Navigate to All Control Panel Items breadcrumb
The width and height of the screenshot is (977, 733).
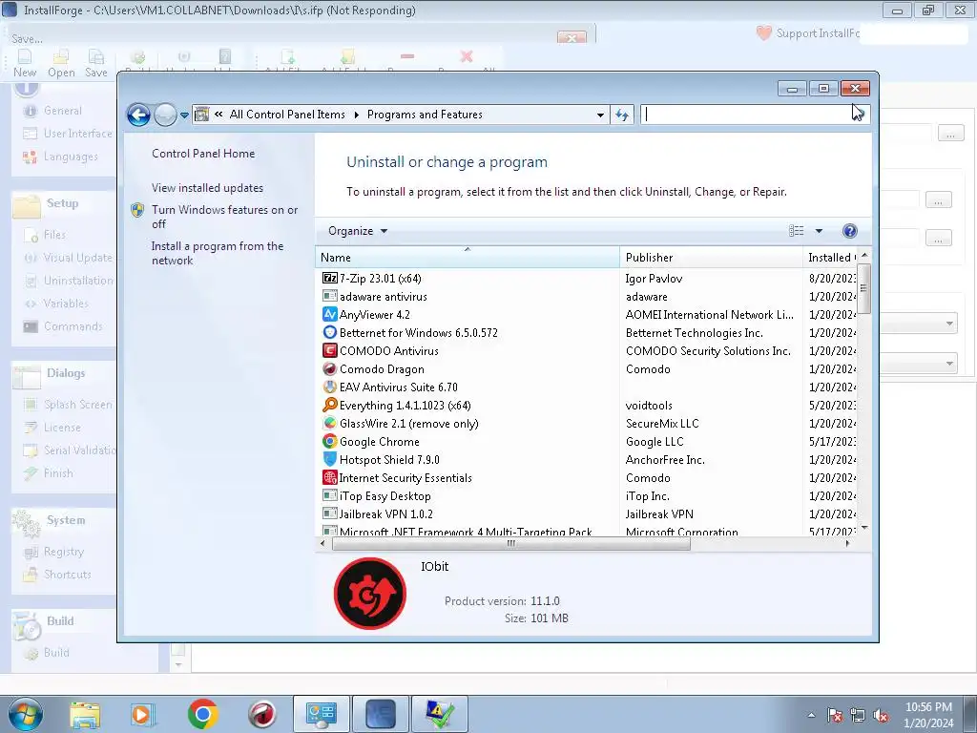(x=287, y=115)
